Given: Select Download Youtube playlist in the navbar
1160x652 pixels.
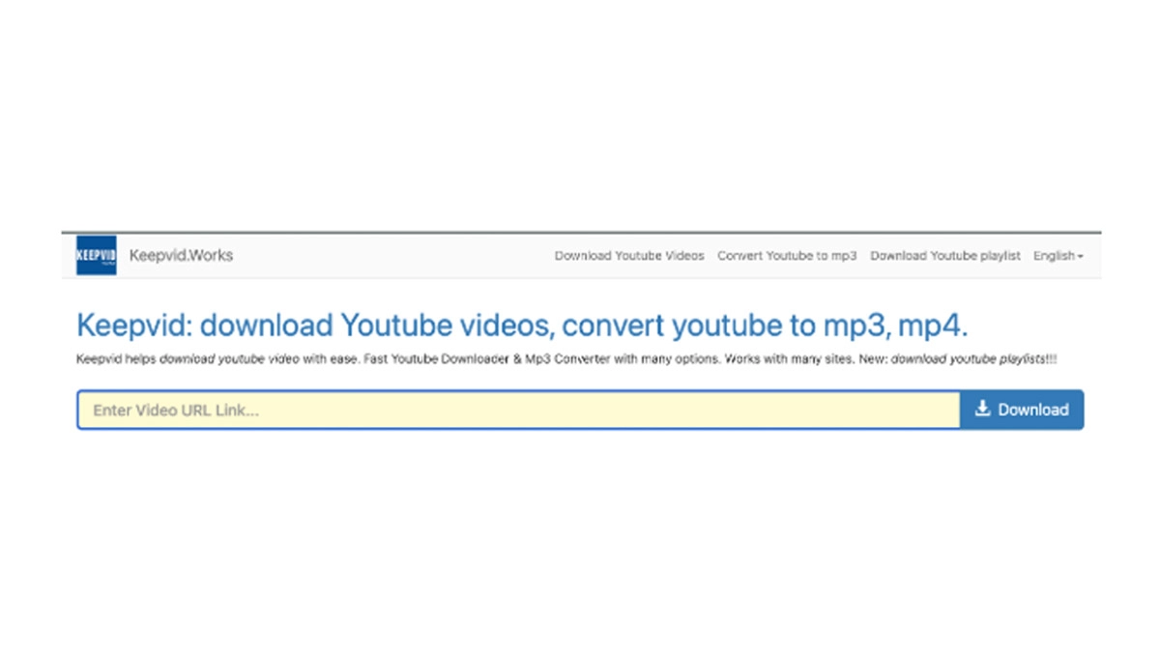Looking at the screenshot, I should tap(944, 256).
